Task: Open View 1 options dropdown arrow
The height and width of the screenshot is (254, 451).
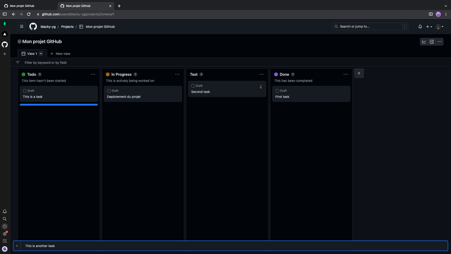Action: click(41, 54)
